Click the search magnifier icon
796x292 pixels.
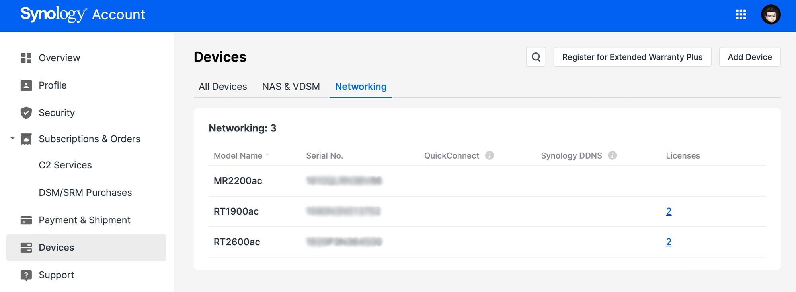point(536,57)
